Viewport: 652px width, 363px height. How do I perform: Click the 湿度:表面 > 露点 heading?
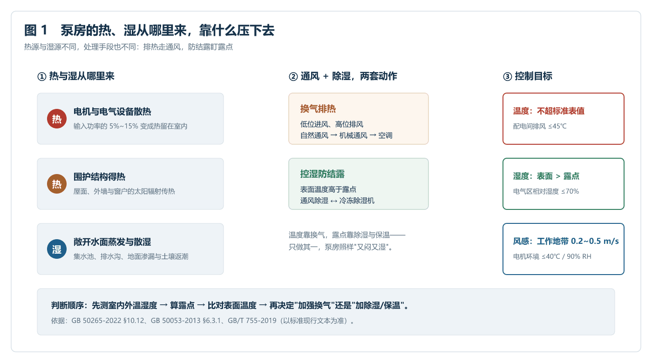point(546,176)
